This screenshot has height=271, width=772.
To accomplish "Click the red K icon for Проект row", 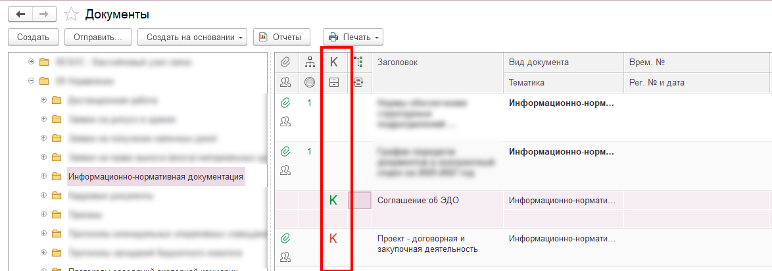I will pyautogui.click(x=333, y=238).
